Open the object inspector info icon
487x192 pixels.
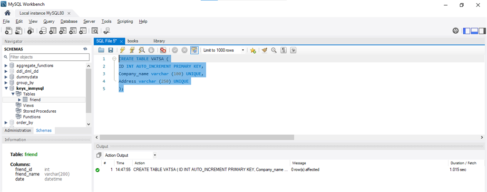pyautogui.click(x=30, y=30)
